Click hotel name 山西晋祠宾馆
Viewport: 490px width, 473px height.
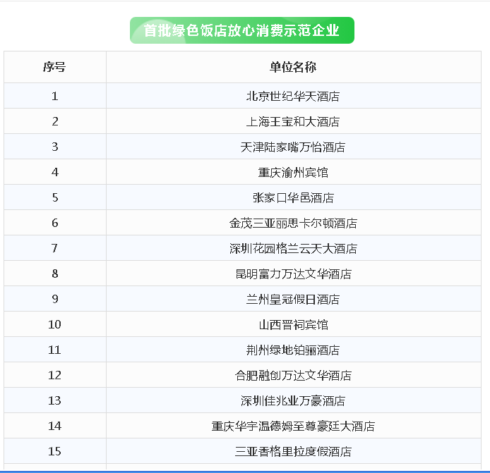point(293,325)
